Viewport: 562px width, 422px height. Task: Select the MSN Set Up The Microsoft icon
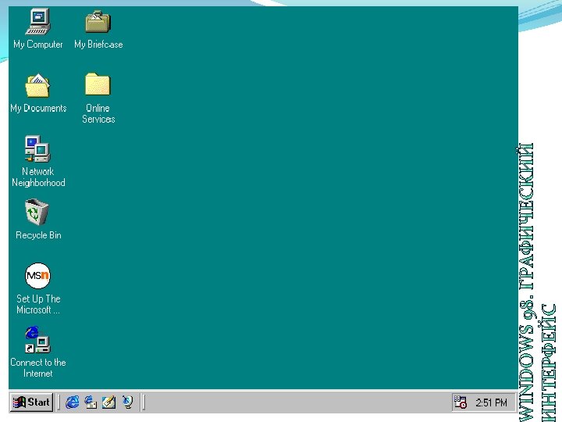coord(38,276)
